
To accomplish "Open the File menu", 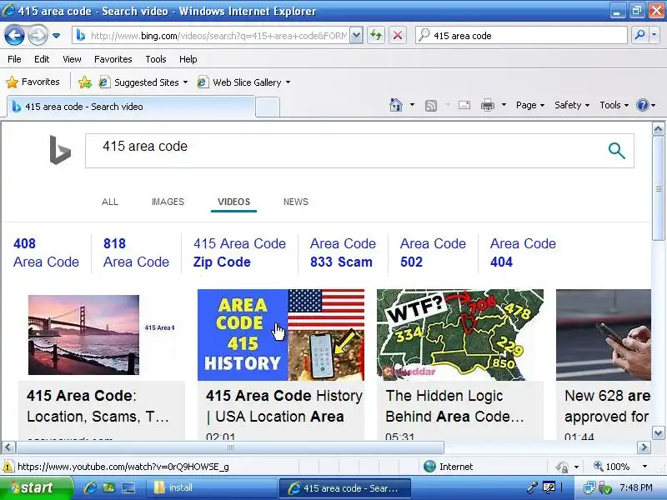I will 14,59.
